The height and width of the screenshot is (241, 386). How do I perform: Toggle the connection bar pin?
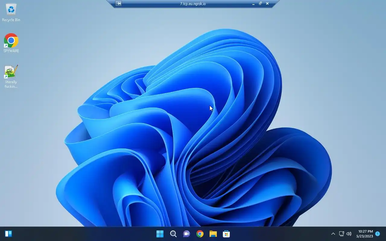[x=119, y=4]
